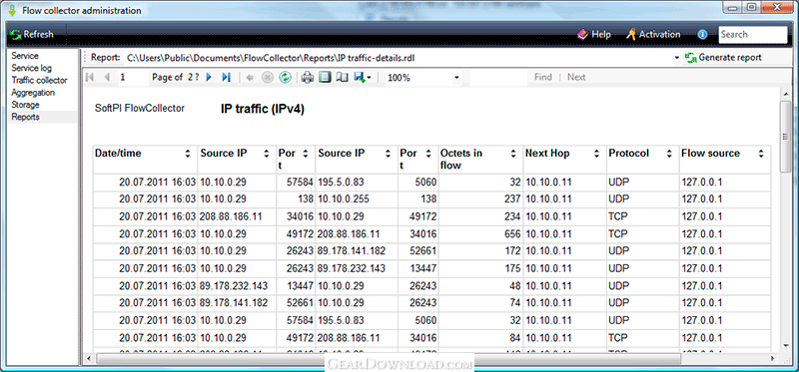Sort by Protocol column
Viewport: 799px width, 372px height.
[670, 154]
